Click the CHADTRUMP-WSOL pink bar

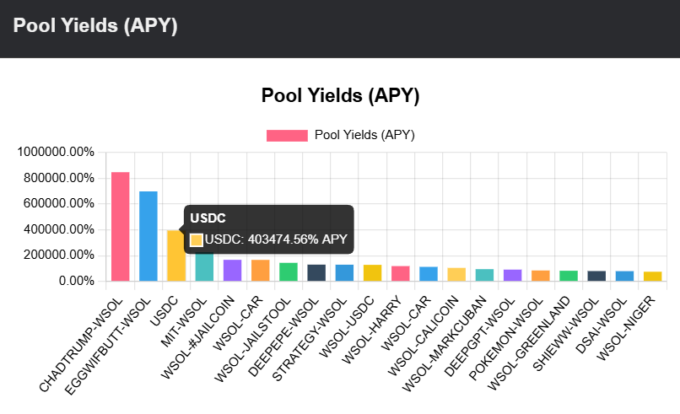point(121,226)
